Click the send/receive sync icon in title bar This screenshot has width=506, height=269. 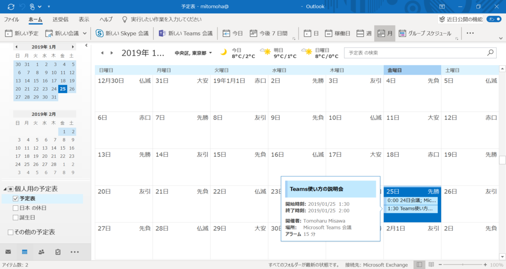pyautogui.click(x=11, y=6)
